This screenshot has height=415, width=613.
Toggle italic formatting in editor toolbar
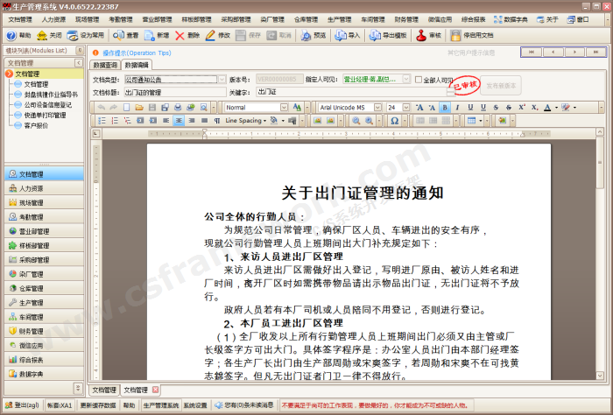click(457, 107)
